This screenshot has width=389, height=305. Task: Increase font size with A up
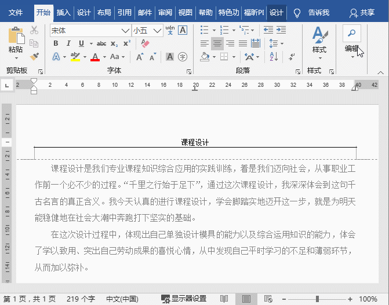(x=140, y=57)
